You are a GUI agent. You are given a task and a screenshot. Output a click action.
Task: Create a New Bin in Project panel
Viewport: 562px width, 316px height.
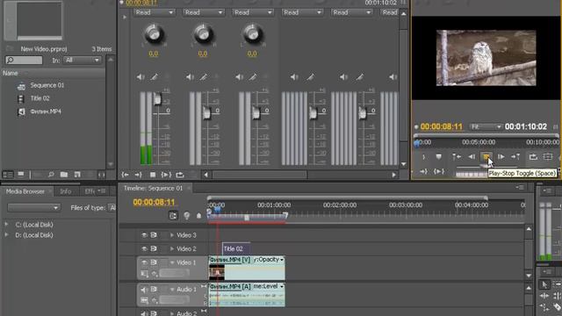(x=64, y=175)
